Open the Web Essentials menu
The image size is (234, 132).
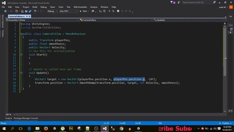pyautogui.click(x=80, y=7)
